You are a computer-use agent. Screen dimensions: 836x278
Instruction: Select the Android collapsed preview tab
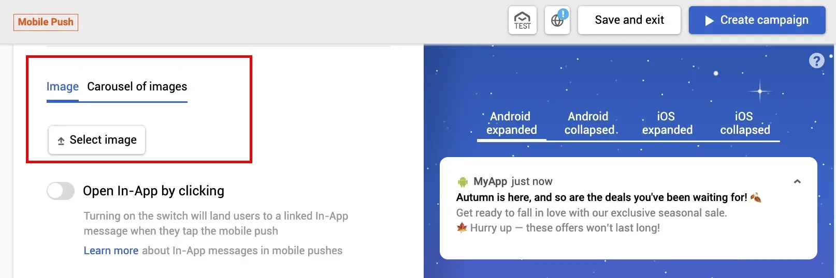(589, 123)
